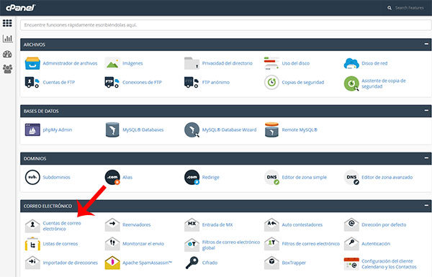Open the Administrador de archivos icon

(x=32, y=63)
